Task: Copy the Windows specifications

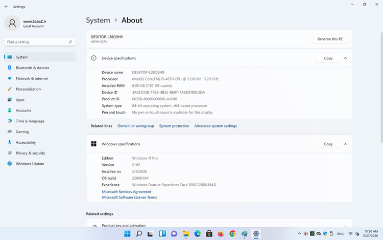Action: (x=328, y=144)
